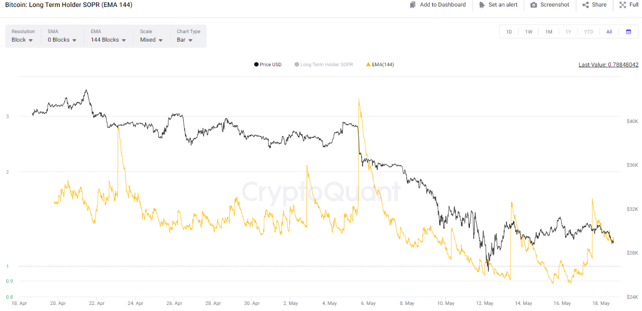
Task: Open the calendar date range picker
Action: point(628,32)
